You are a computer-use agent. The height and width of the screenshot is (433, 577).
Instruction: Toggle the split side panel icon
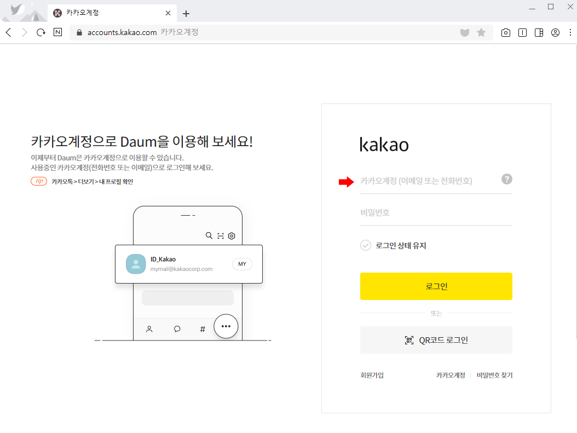point(539,33)
